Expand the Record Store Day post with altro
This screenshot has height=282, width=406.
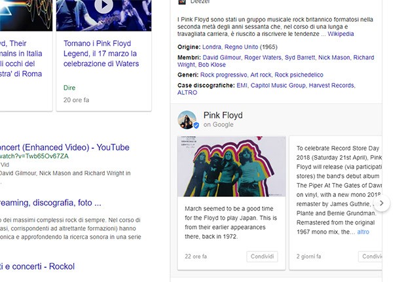click(363, 232)
